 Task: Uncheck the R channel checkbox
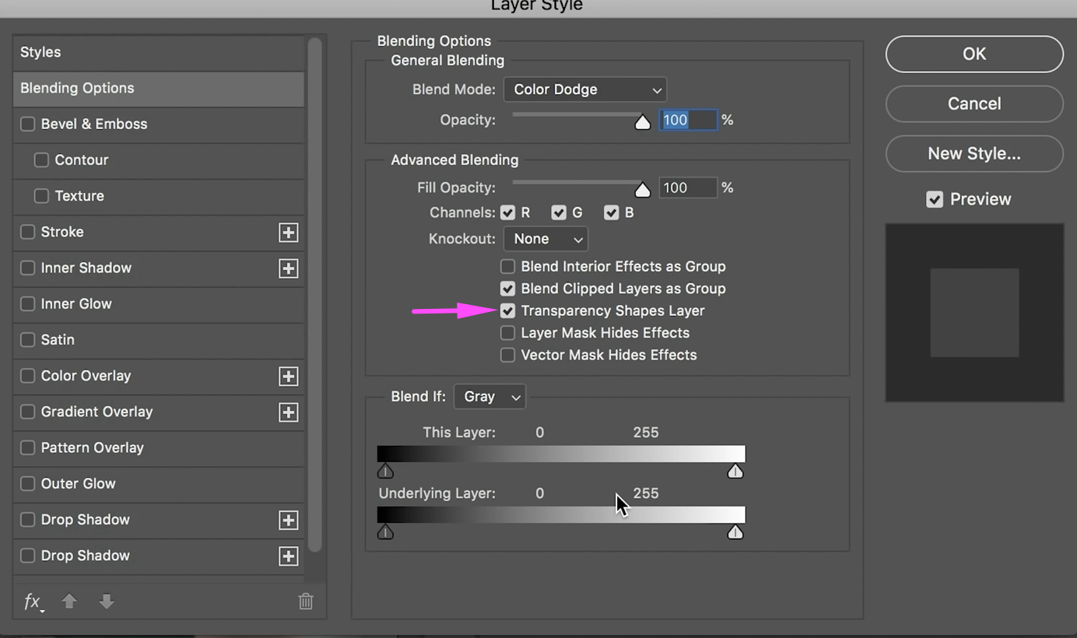[x=508, y=212]
